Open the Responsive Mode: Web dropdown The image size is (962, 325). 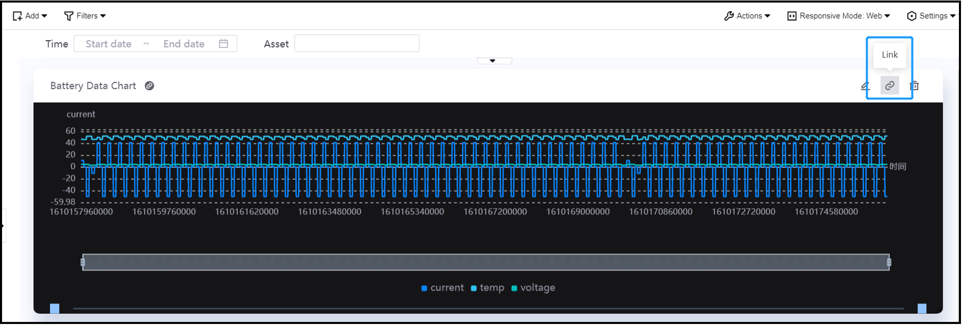tap(839, 16)
